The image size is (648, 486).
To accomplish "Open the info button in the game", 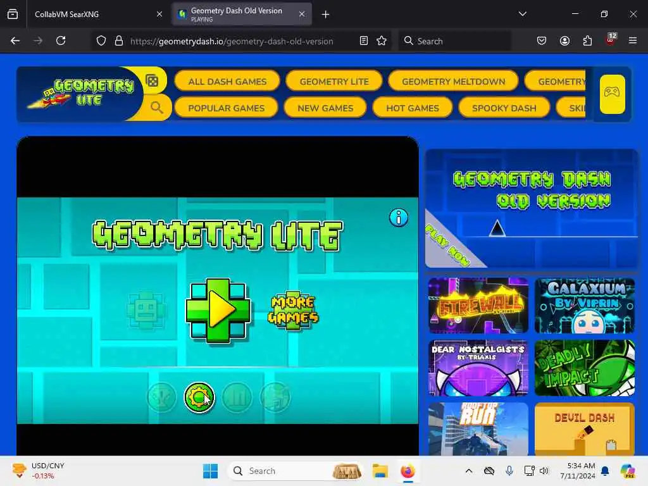I will 399,218.
